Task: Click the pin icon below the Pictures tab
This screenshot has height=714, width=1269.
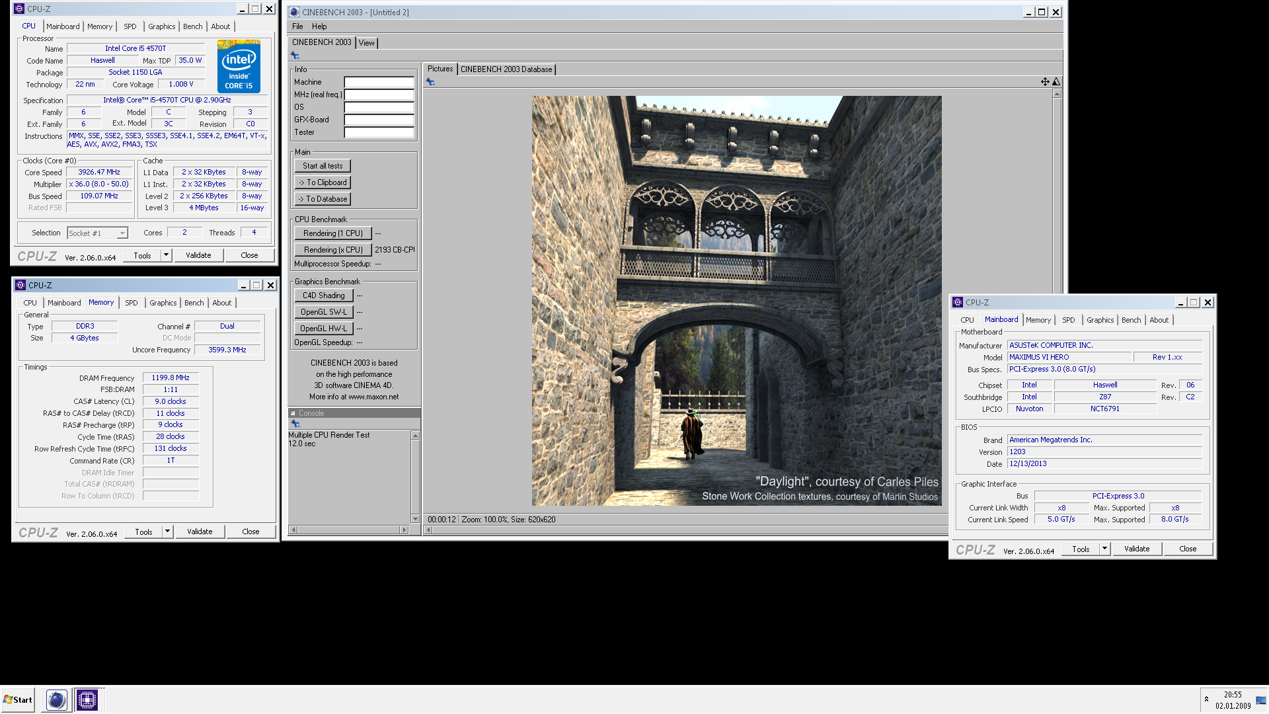Action: 430,82
